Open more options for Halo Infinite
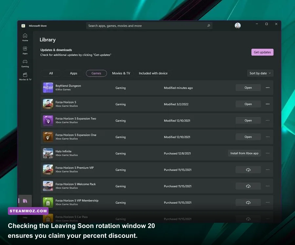 pos(267,153)
